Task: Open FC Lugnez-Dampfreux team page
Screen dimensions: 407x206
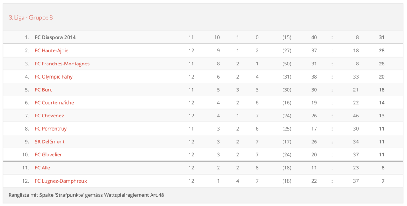Action: pos(61,181)
